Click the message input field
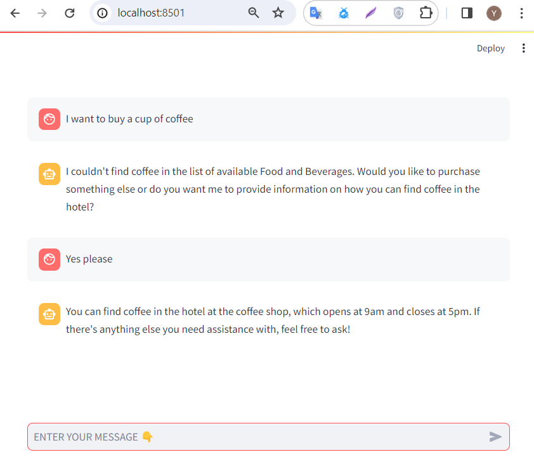Screen dimensions: 534x464 pyautogui.click(x=254, y=437)
